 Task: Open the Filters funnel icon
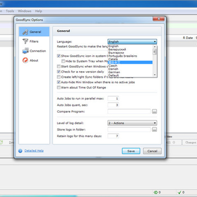coord(25,42)
